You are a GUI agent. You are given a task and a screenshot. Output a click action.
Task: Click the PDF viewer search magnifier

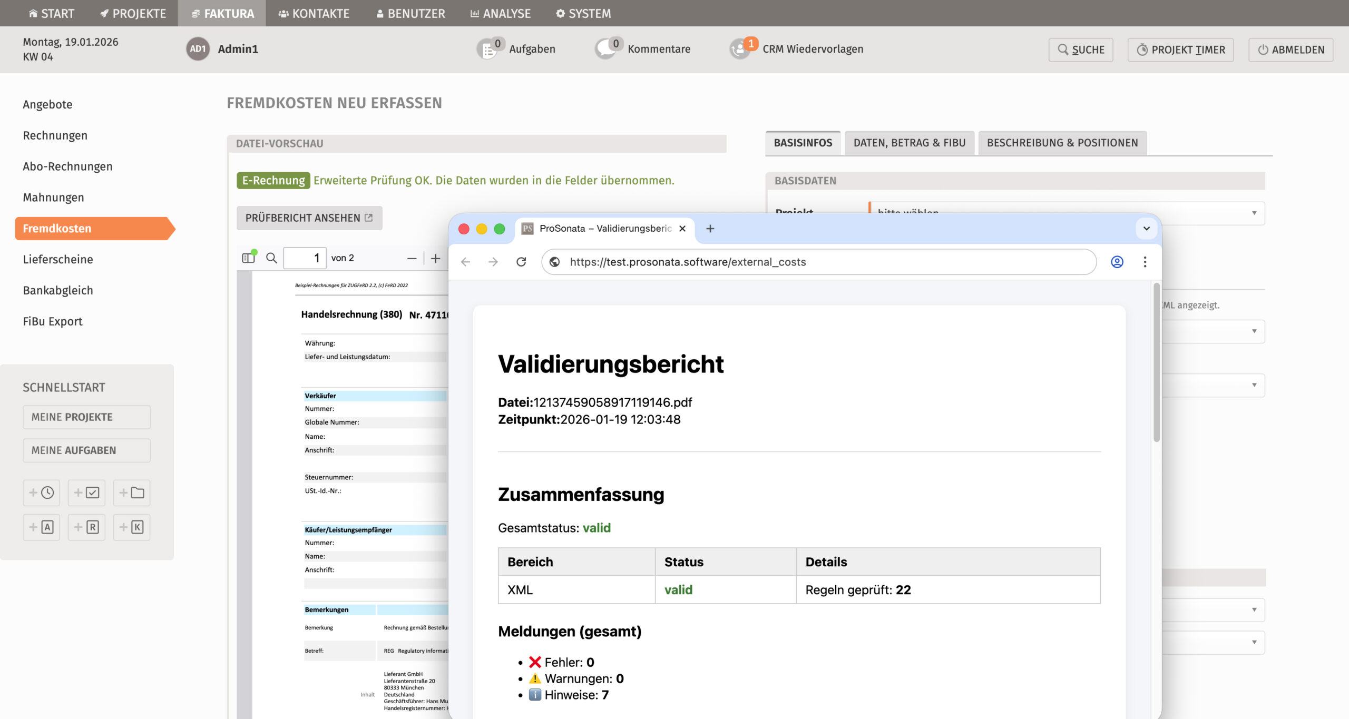click(271, 258)
